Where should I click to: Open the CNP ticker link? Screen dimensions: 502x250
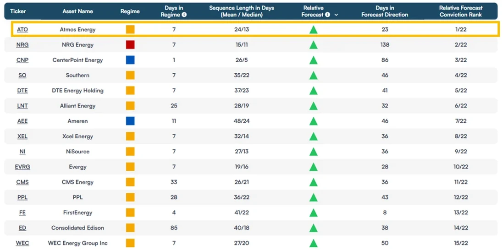[22, 60]
